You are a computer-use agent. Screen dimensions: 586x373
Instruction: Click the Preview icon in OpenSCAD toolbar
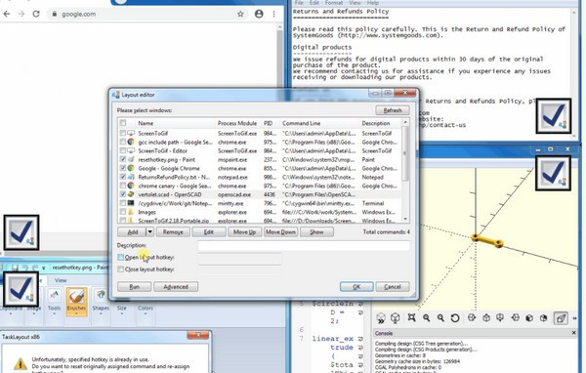point(381,318)
